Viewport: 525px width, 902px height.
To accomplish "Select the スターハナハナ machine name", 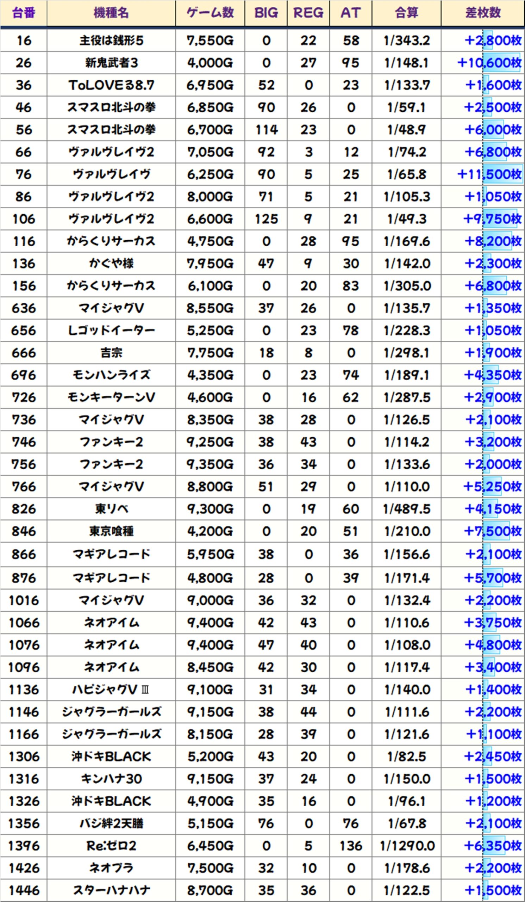I will 111,890.
